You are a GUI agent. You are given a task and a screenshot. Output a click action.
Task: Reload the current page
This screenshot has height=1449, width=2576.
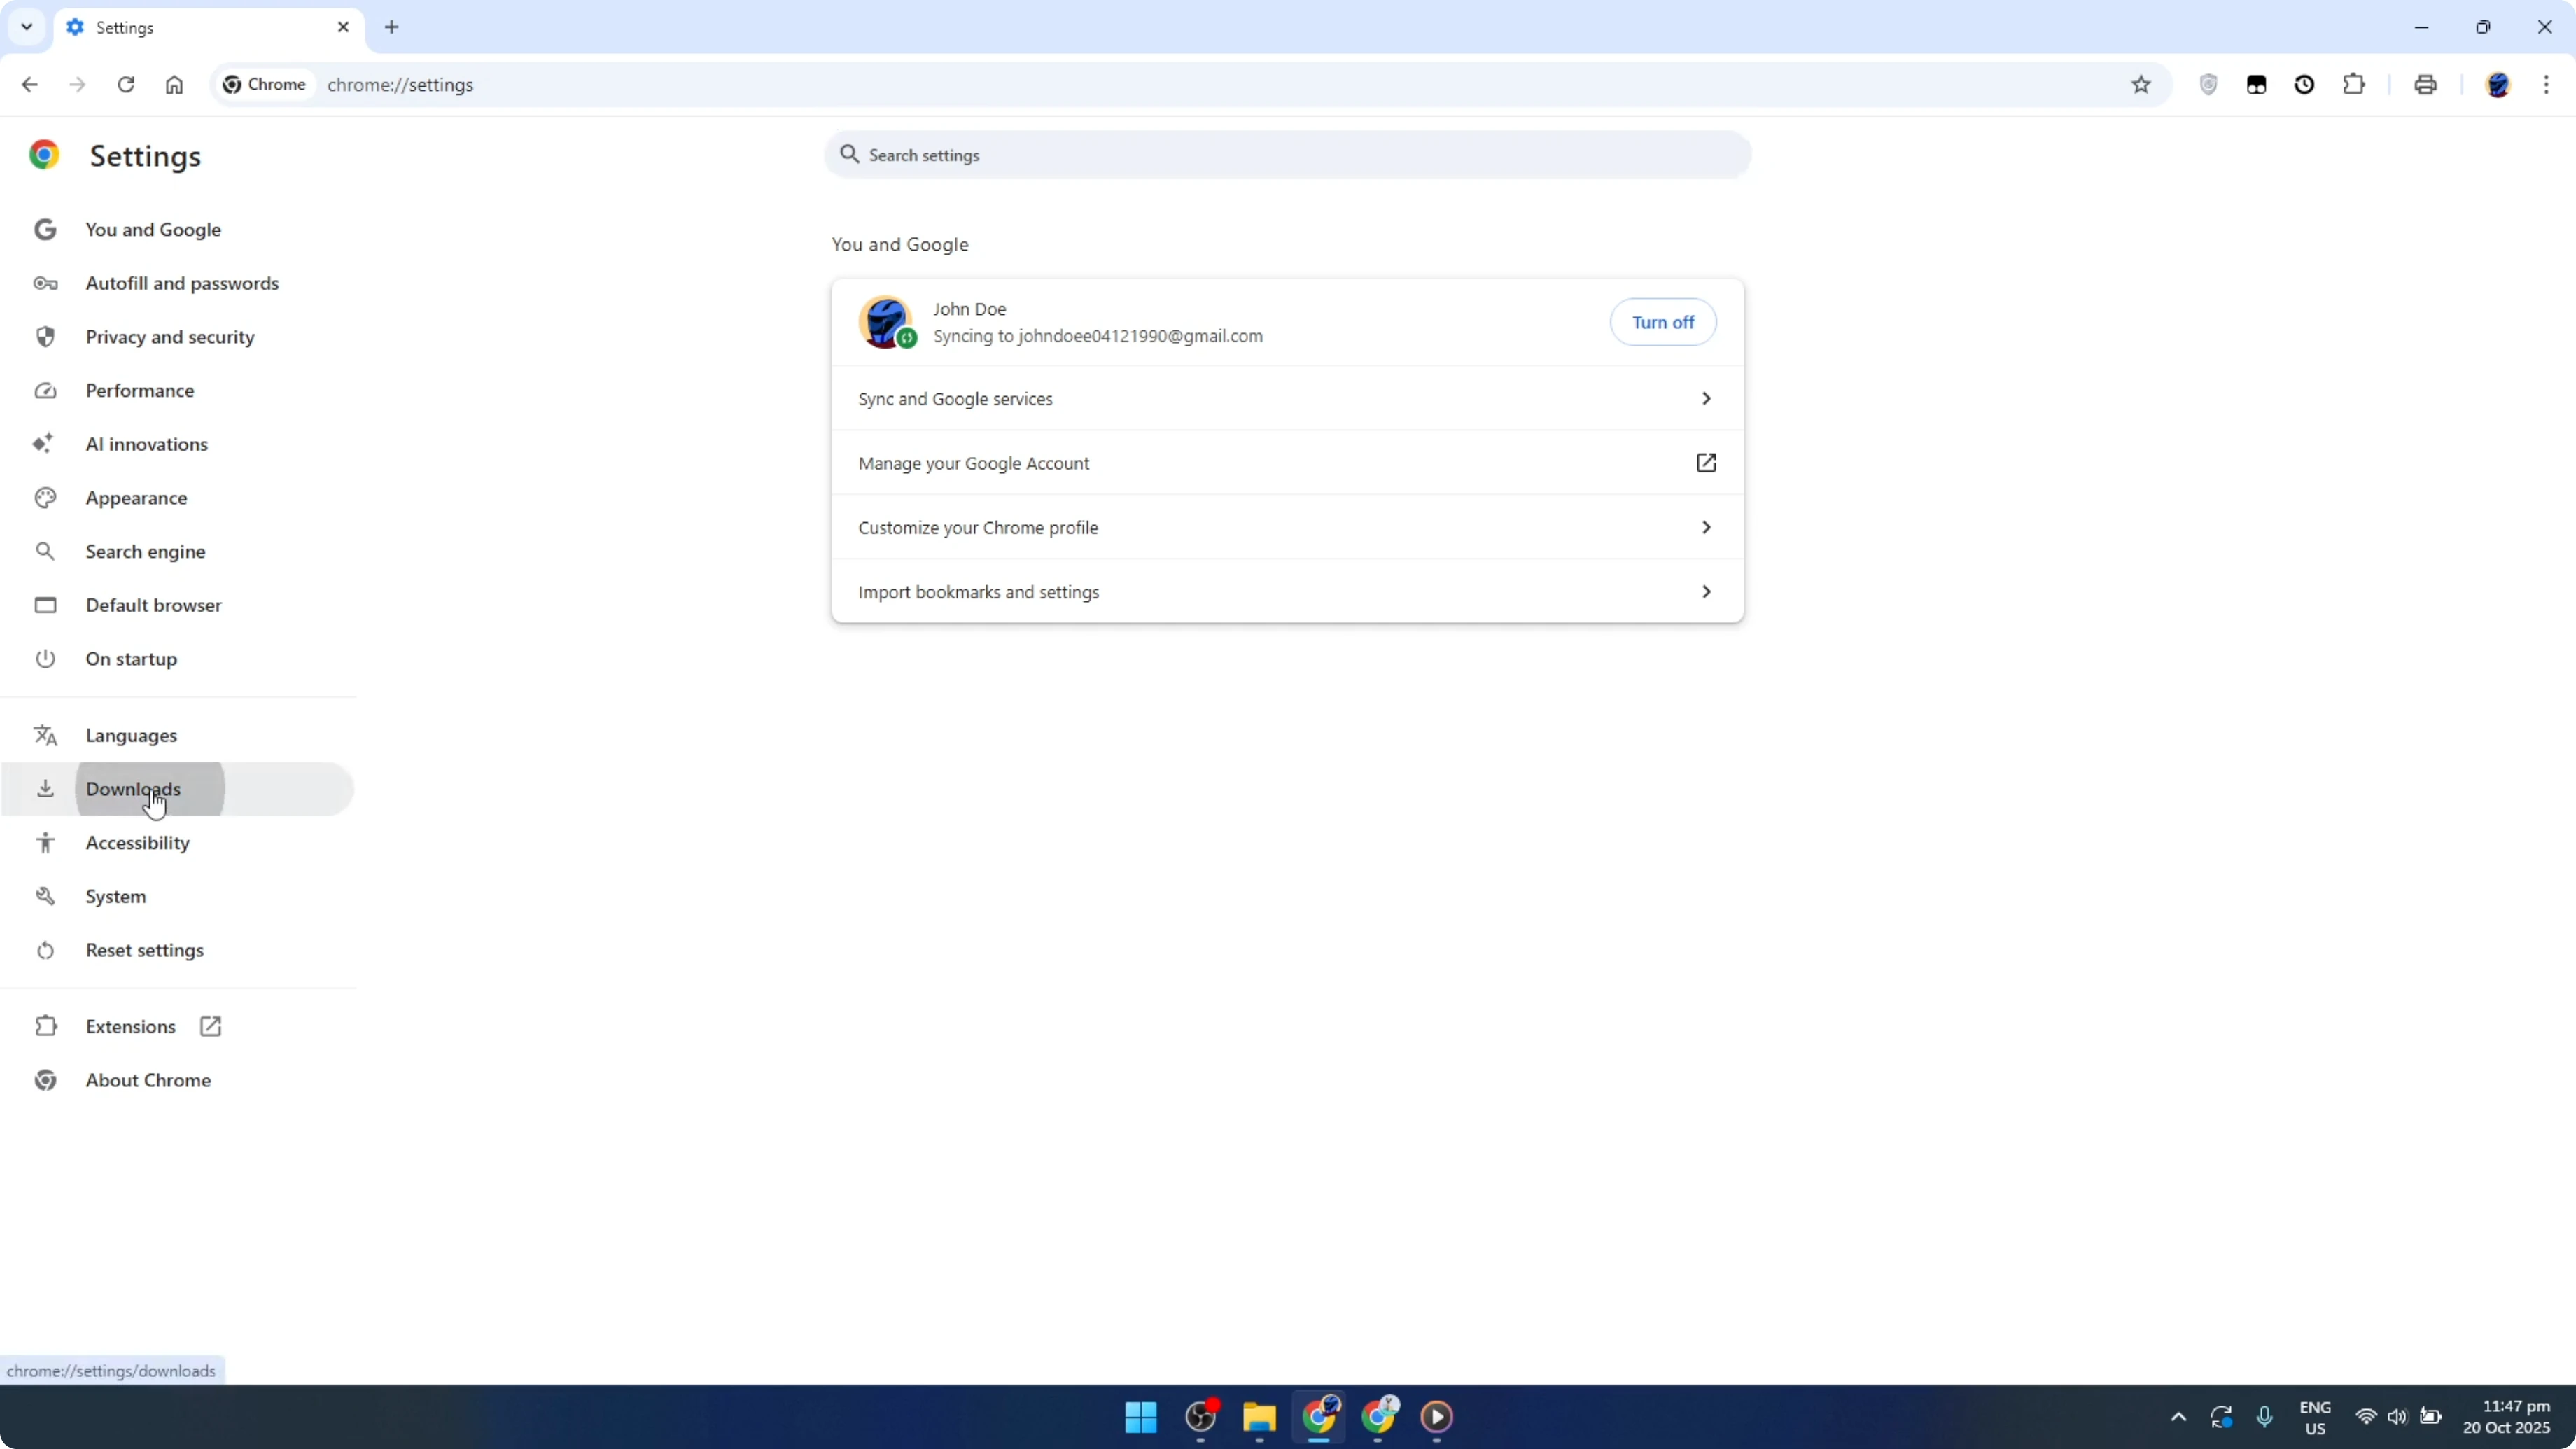(126, 85)
